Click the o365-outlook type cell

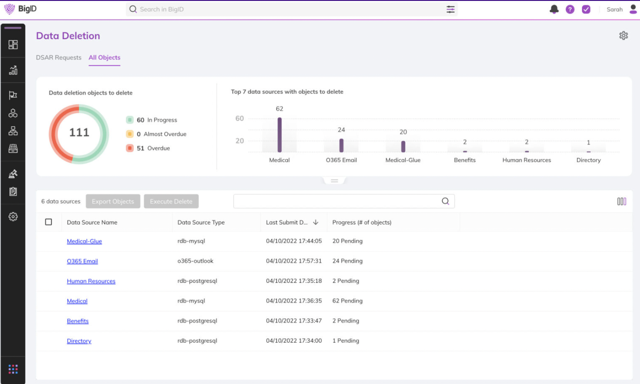coord(195,261)
